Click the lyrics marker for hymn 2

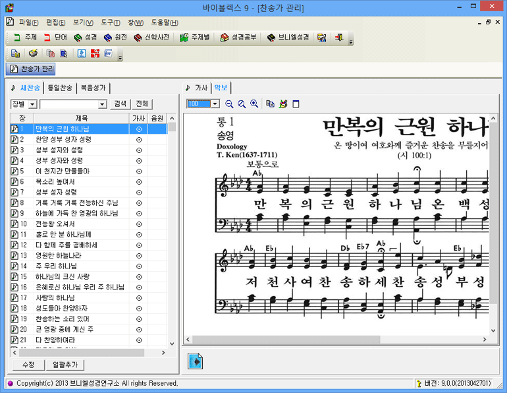point(139,140)
